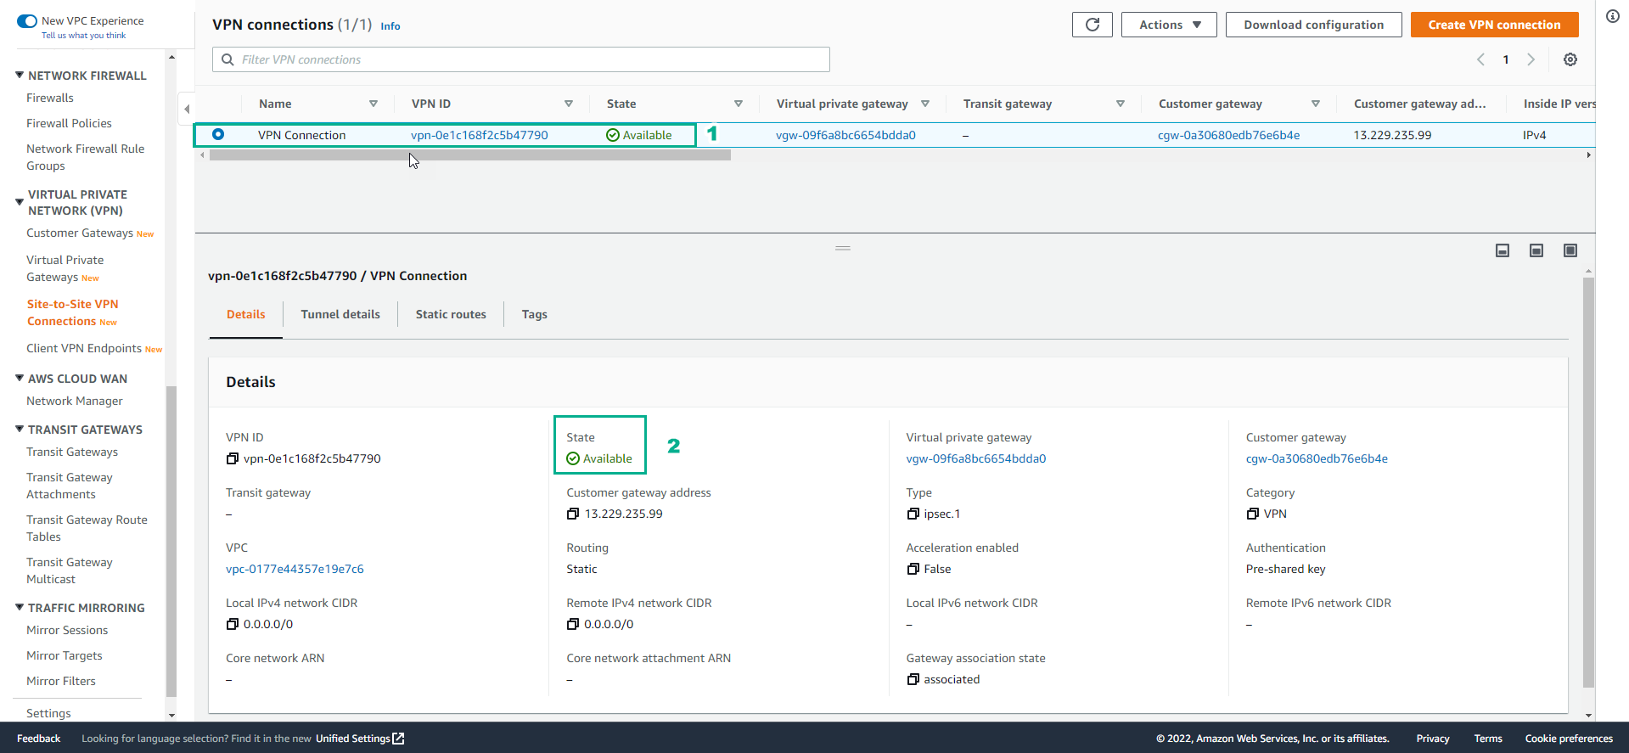
Task: Open Transit Gateway Route Tables
Action: [x=87, y=528]
